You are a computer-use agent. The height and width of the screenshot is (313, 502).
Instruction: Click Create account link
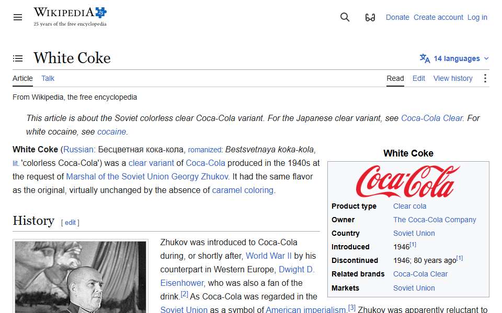pyautogui.click(x=438, y=17)
